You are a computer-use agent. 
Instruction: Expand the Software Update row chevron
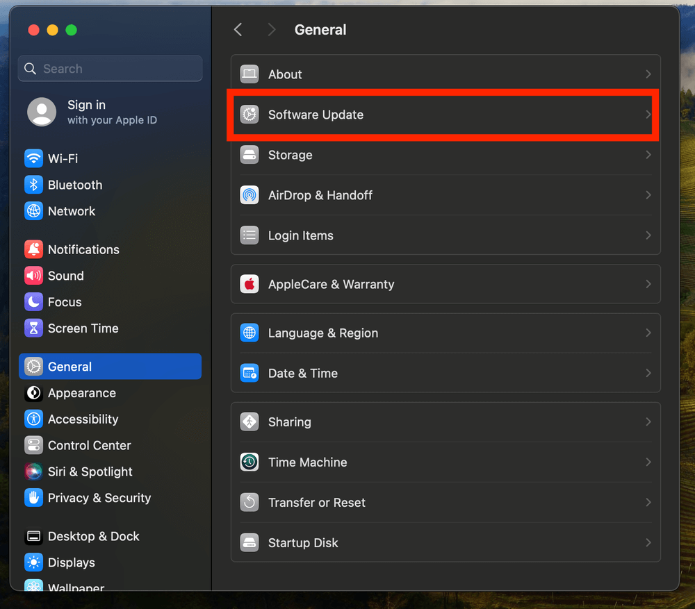(x=648, y=115)
